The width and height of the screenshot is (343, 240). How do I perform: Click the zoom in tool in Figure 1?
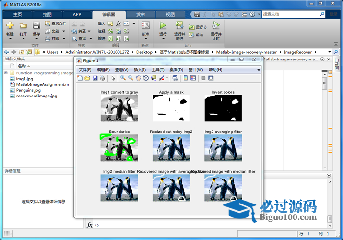(123, 78)
